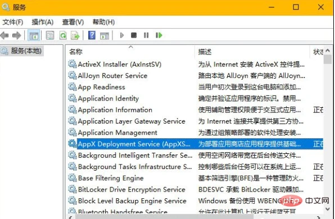Click the Pause service icon

click(x=146, y=35)
